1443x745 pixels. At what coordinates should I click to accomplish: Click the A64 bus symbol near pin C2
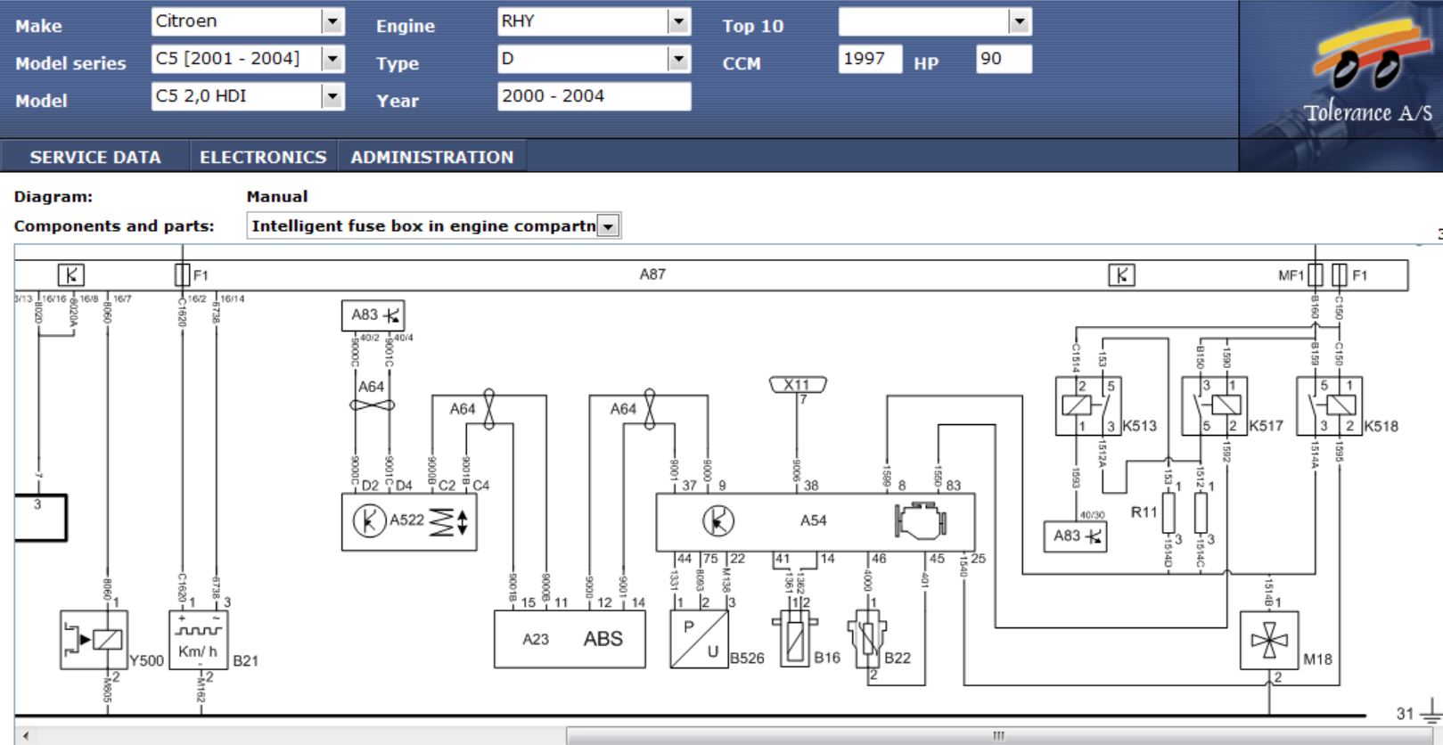pyautogui.click(x=488, y=409)
